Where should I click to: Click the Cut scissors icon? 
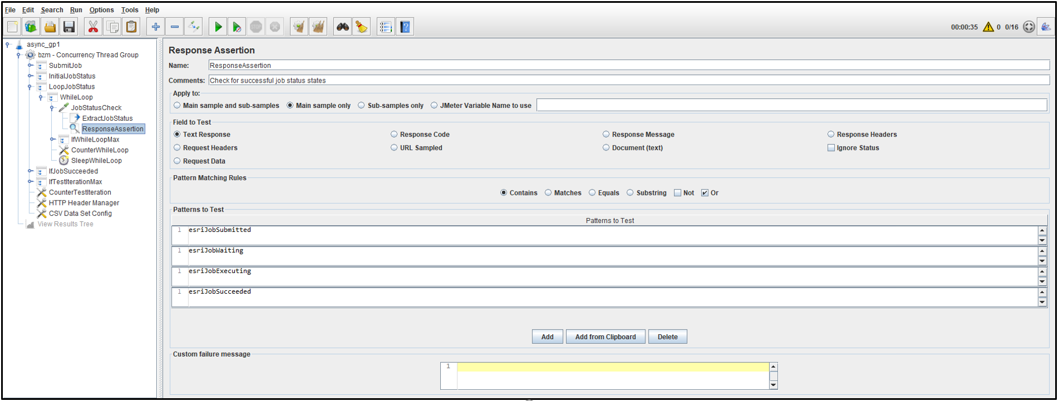[93, 26]
